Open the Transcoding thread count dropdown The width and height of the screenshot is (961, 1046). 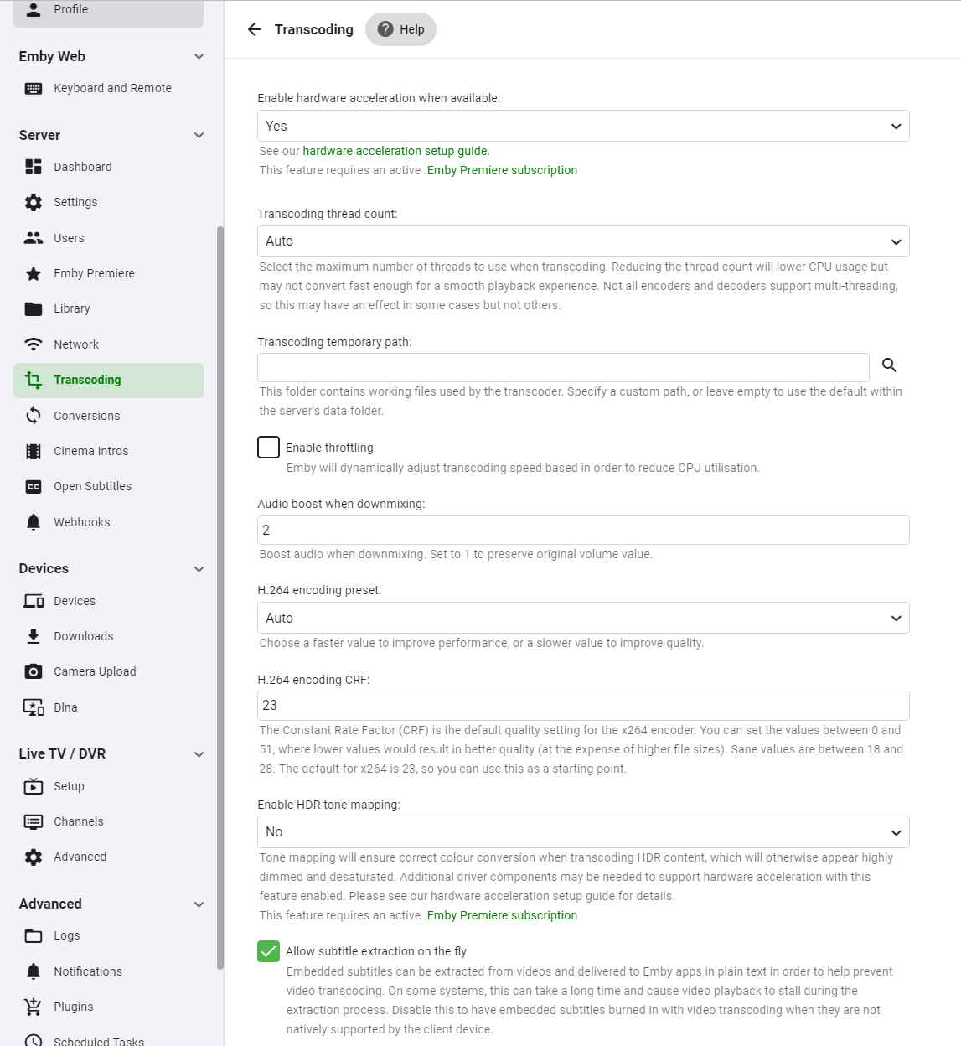click(x=583, y=241)
